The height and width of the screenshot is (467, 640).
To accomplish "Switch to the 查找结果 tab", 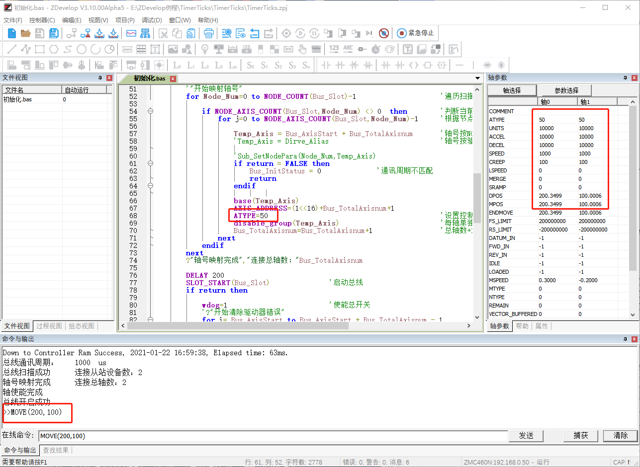I will [56, 450].
